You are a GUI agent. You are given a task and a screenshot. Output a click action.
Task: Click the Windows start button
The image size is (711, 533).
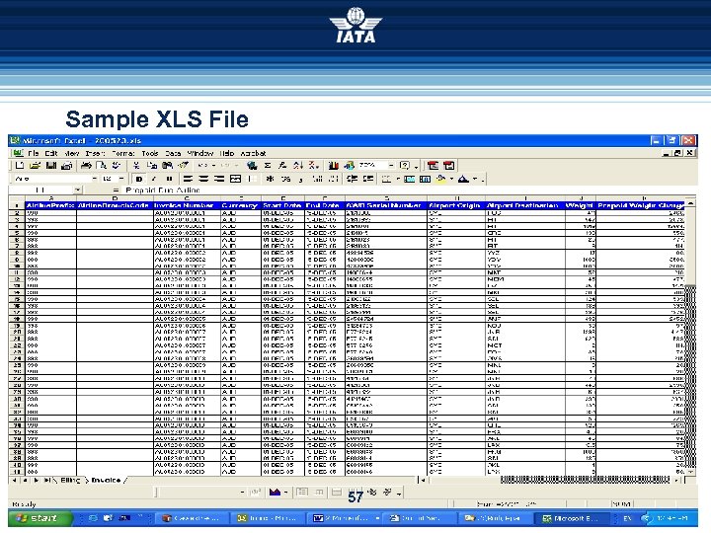[39, 518]
